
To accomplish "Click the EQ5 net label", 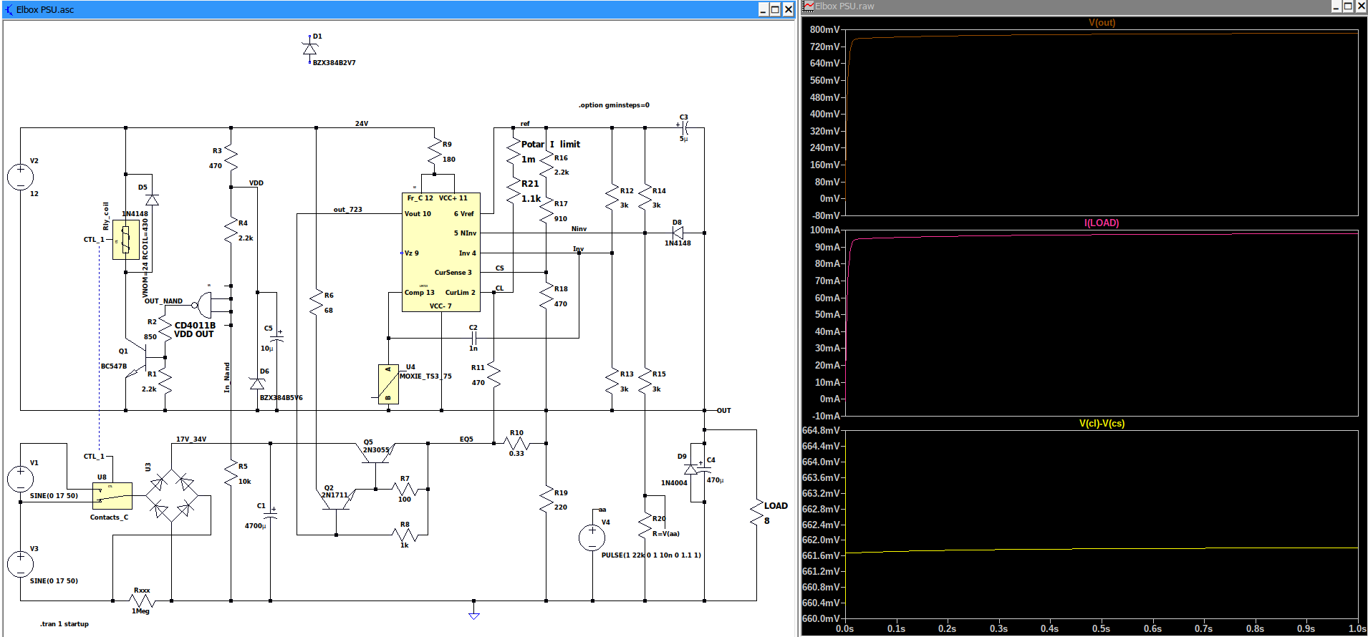I will coord(466,439).
